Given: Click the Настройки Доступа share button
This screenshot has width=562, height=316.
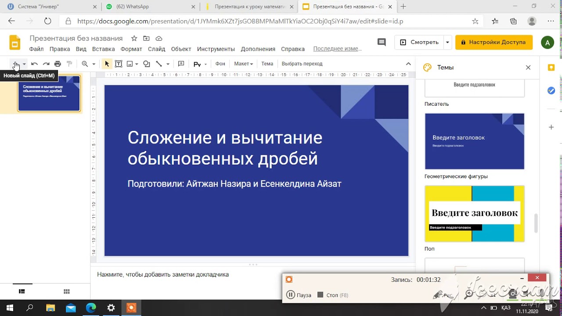Looking at the screenshot, I should tap(494, 42).
